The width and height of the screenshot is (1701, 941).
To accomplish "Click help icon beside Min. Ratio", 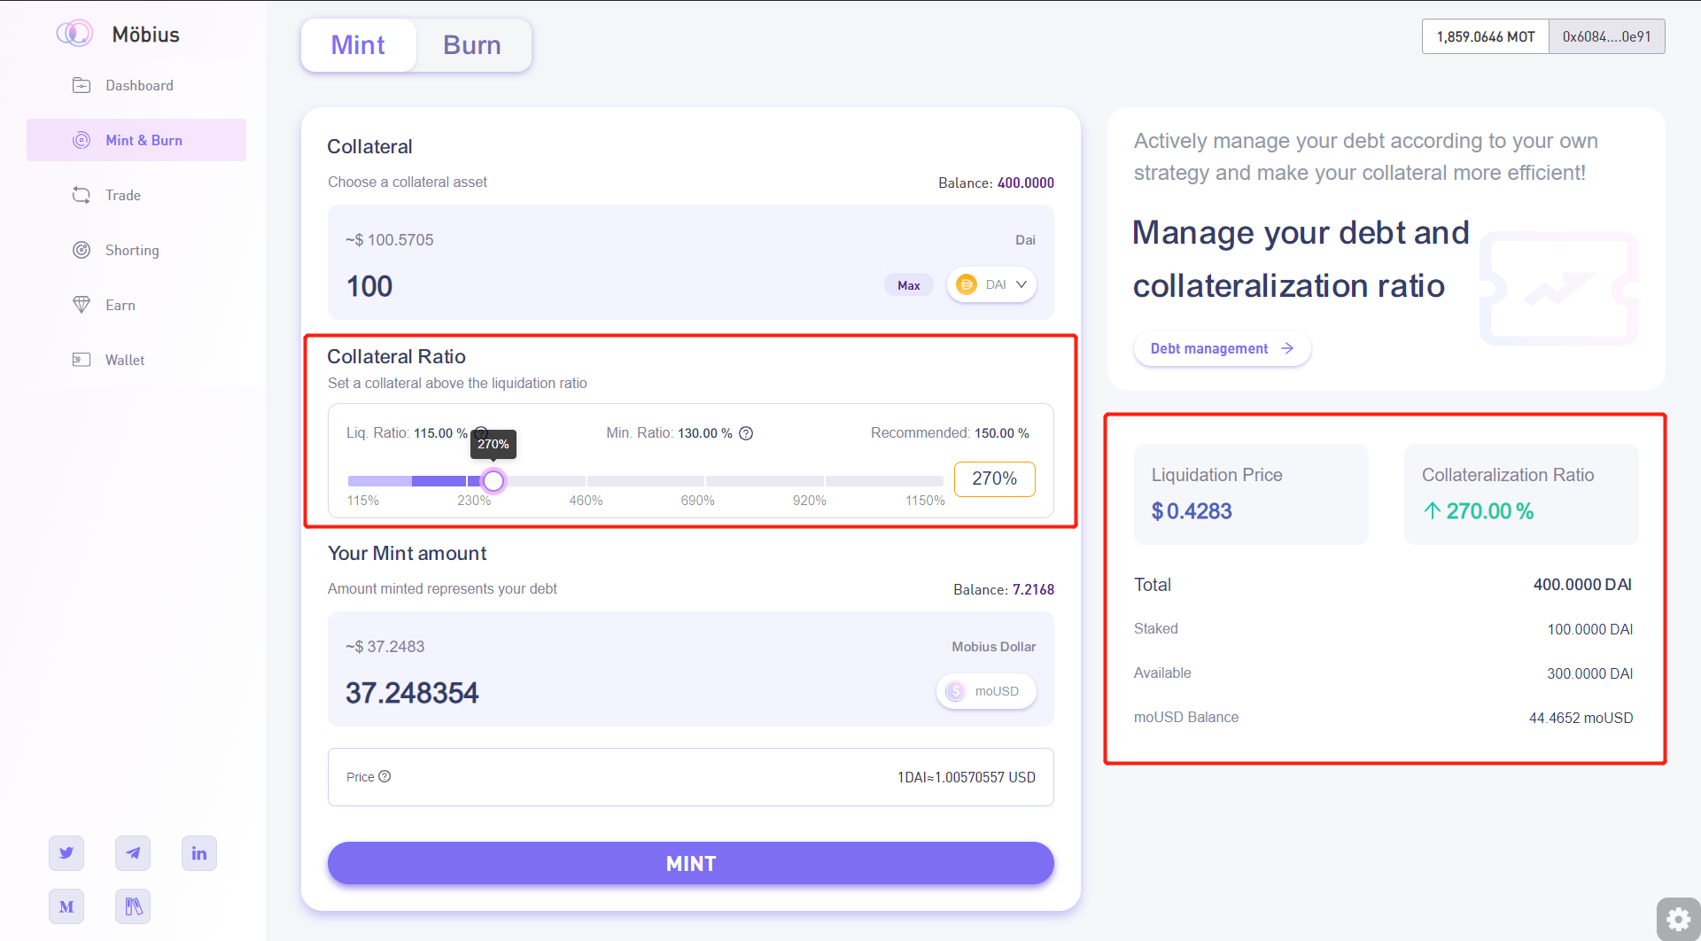I will point(746,433).
